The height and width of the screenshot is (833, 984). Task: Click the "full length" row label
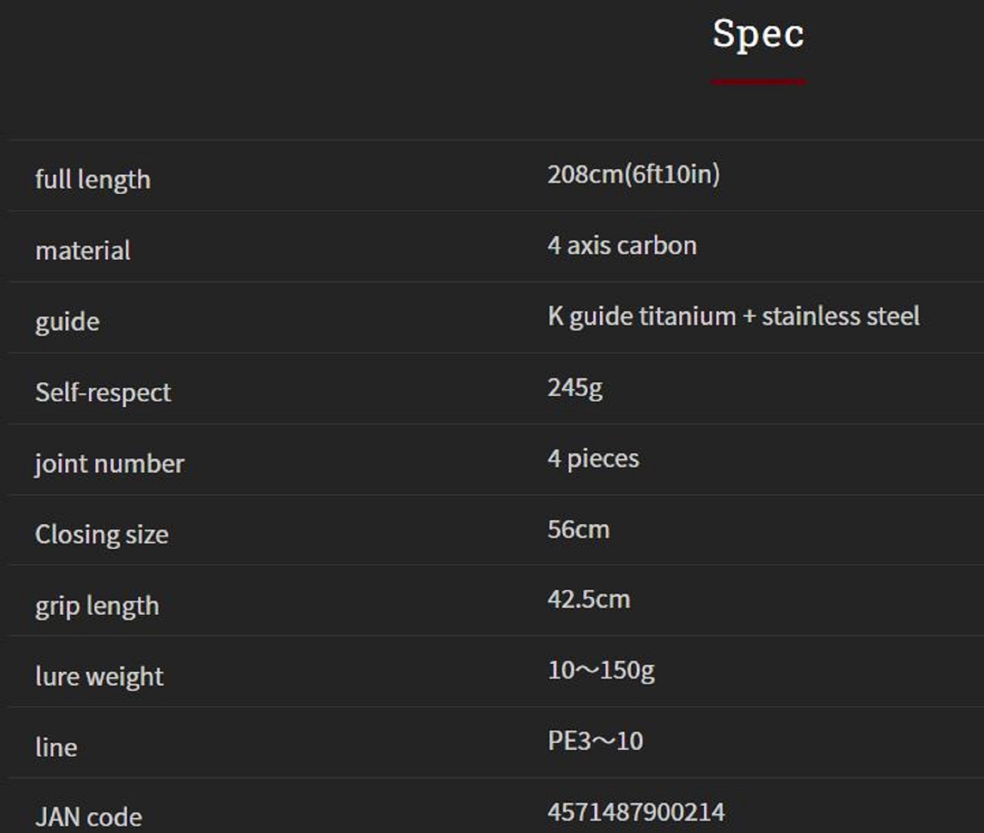pos(93,179)
